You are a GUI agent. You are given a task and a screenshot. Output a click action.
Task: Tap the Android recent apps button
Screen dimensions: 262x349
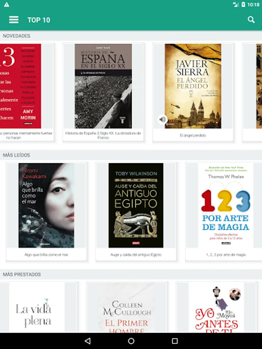pyautogui.click(x=175, y=341)
